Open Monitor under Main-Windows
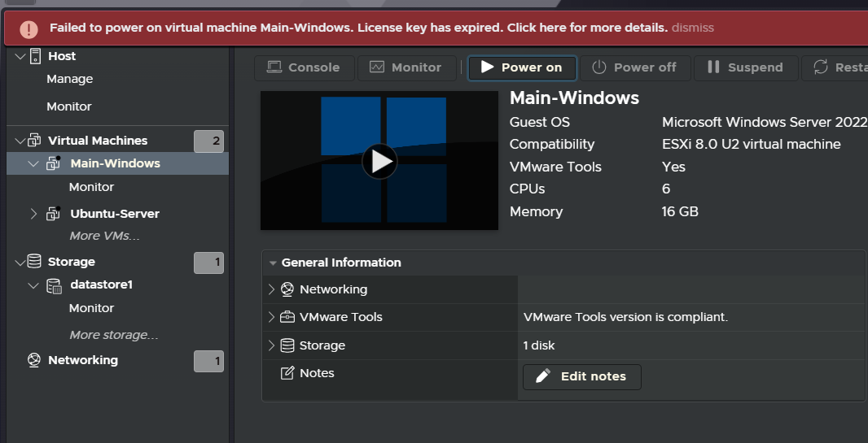 (91, 187)
